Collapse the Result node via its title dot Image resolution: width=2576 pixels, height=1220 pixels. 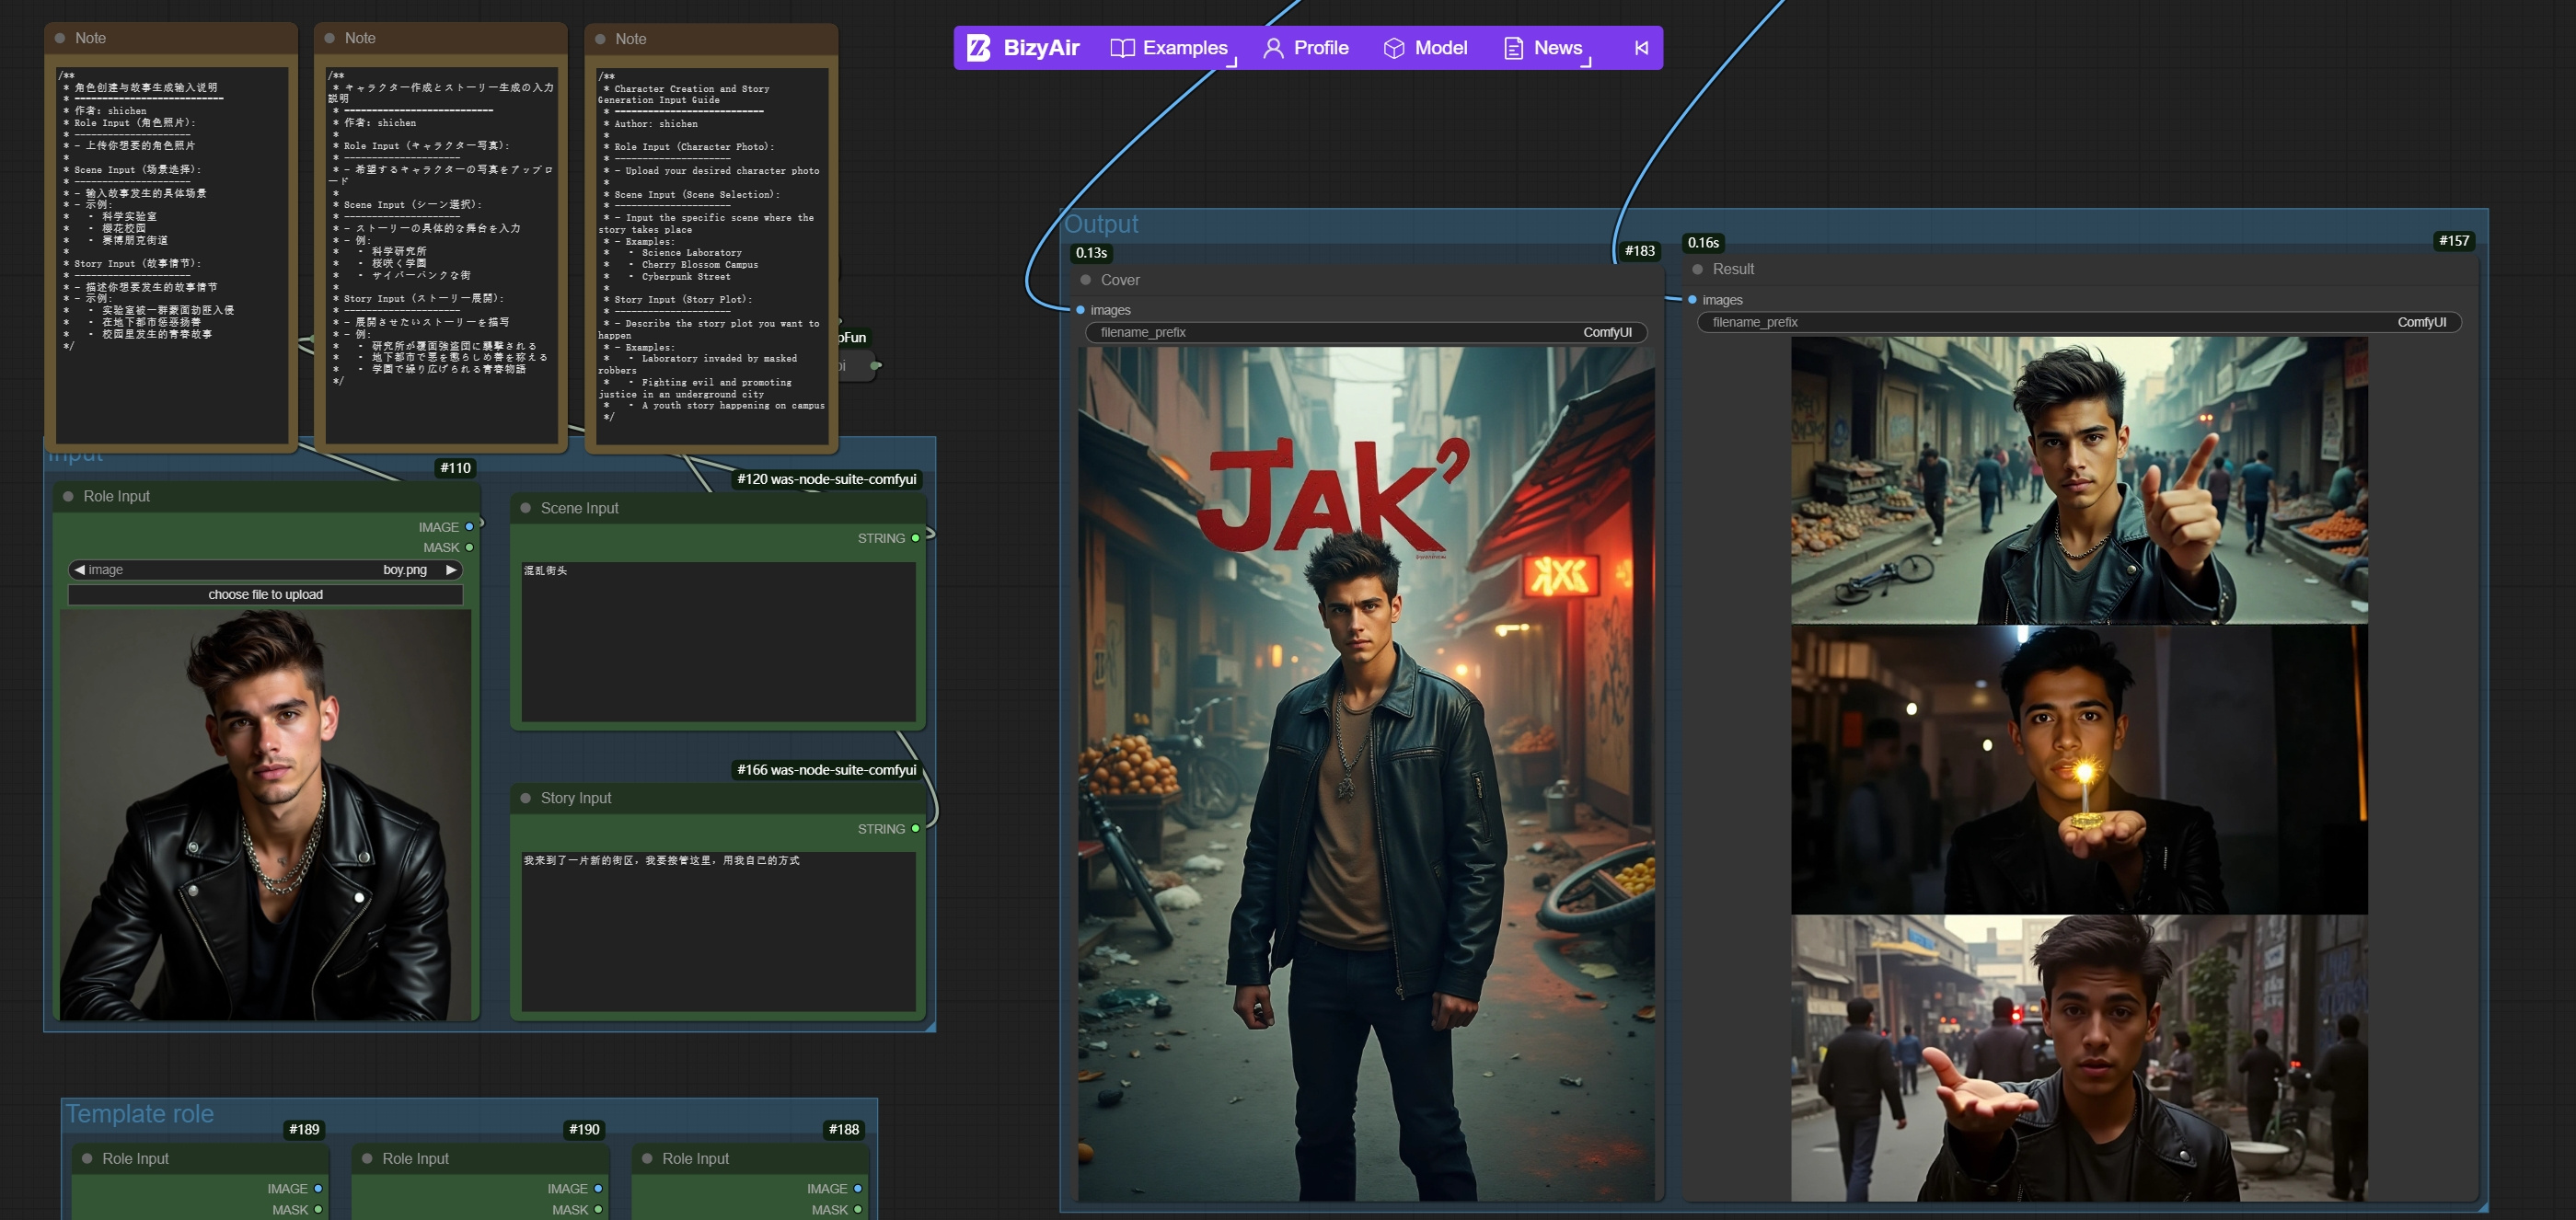coord(1696,269)
